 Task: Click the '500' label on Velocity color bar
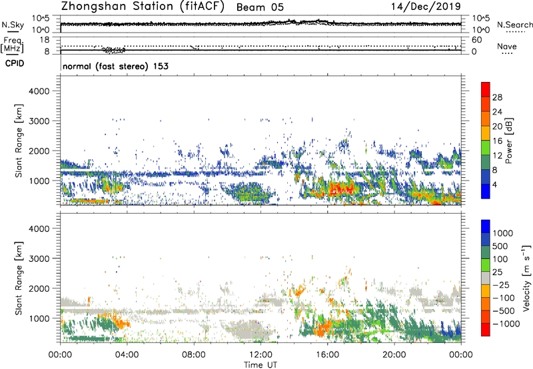(x=500, y=246)
